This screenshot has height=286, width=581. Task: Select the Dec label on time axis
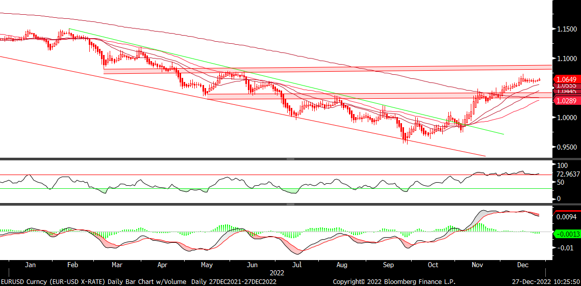pos(522,265)
